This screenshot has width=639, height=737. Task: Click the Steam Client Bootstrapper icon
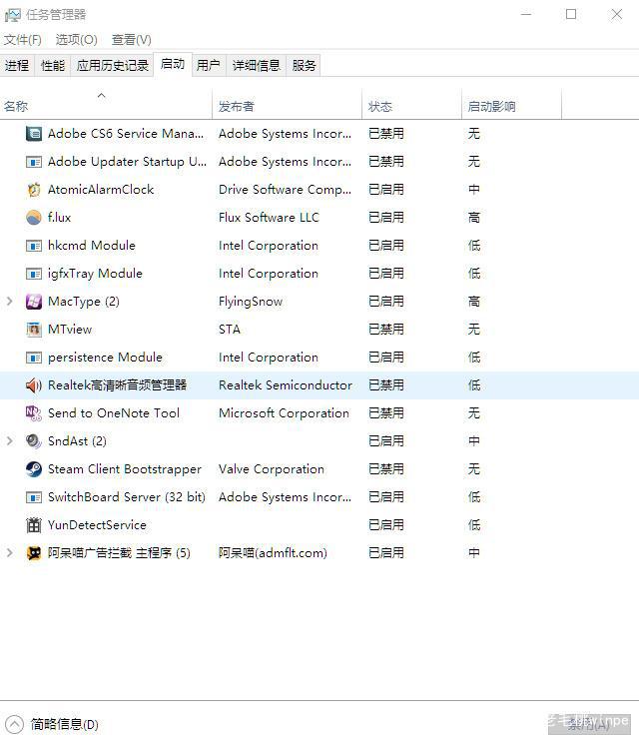tap(34, 469)
